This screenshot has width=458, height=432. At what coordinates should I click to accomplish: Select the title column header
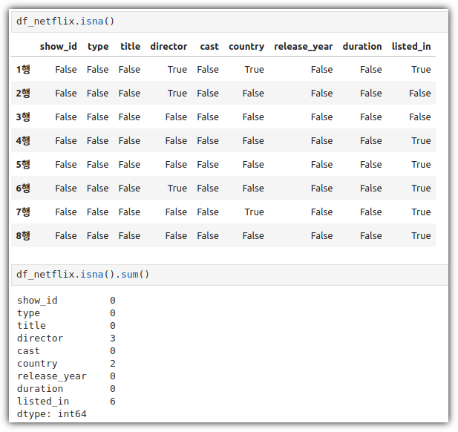pos(130,47)
